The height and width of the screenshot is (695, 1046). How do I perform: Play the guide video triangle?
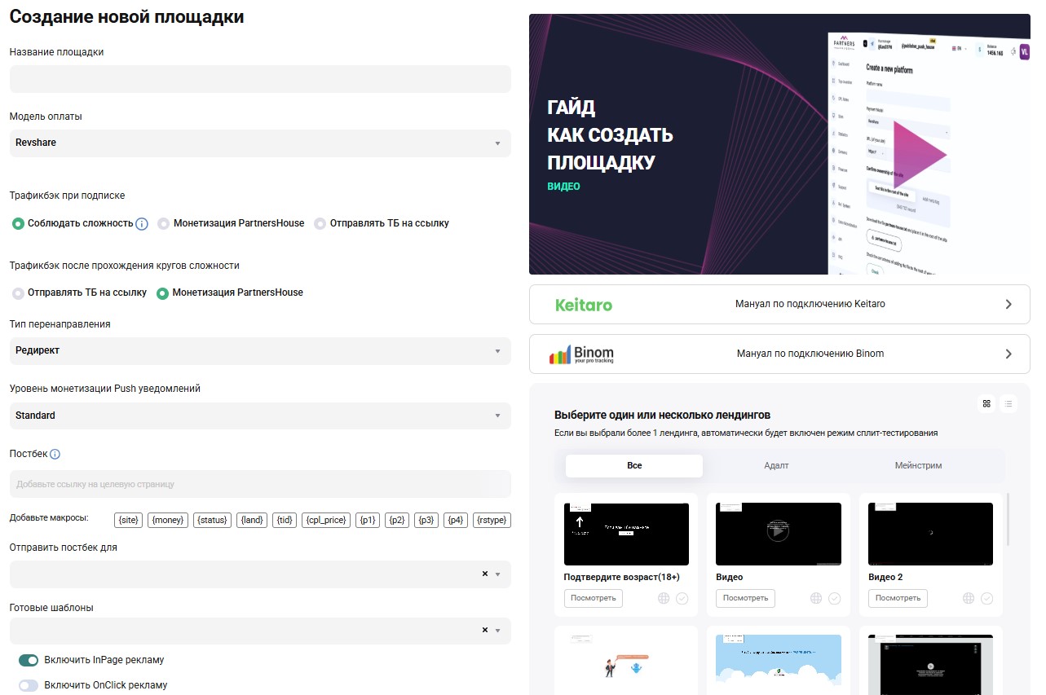pos(919,154)
